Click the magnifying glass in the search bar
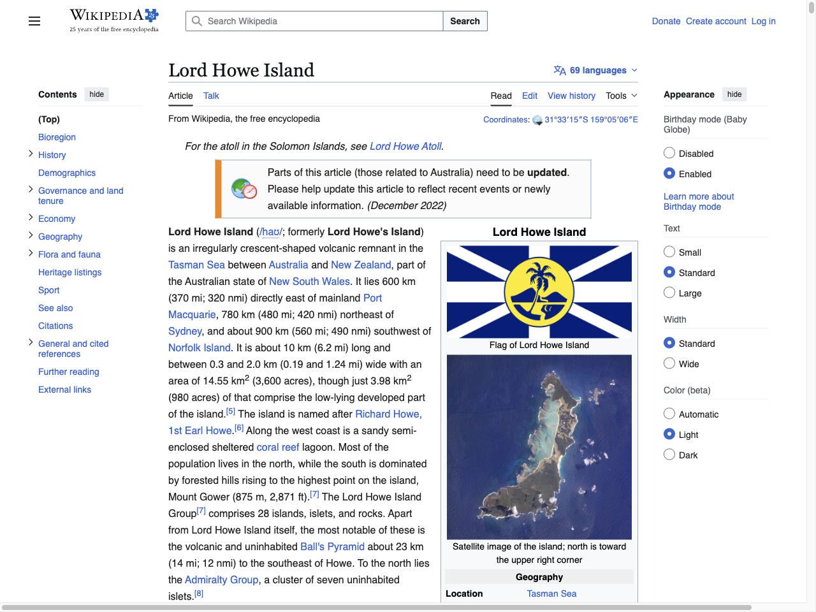The image size is (816, 612). point(197,21)
